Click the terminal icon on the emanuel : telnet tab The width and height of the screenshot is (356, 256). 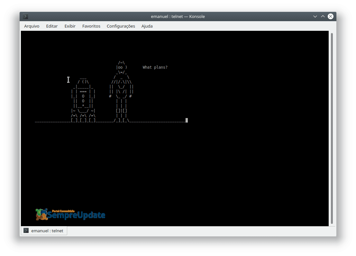tap(26, 230)
